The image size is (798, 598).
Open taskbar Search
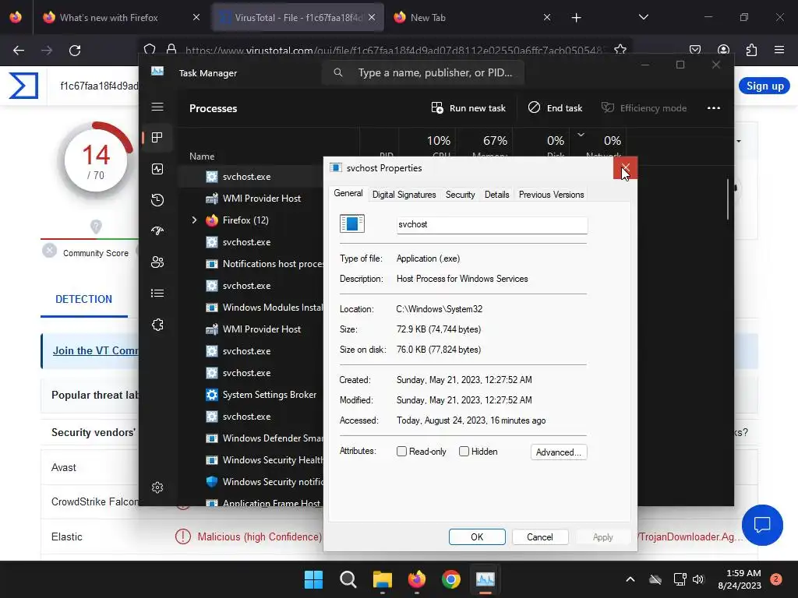[348, 579]
